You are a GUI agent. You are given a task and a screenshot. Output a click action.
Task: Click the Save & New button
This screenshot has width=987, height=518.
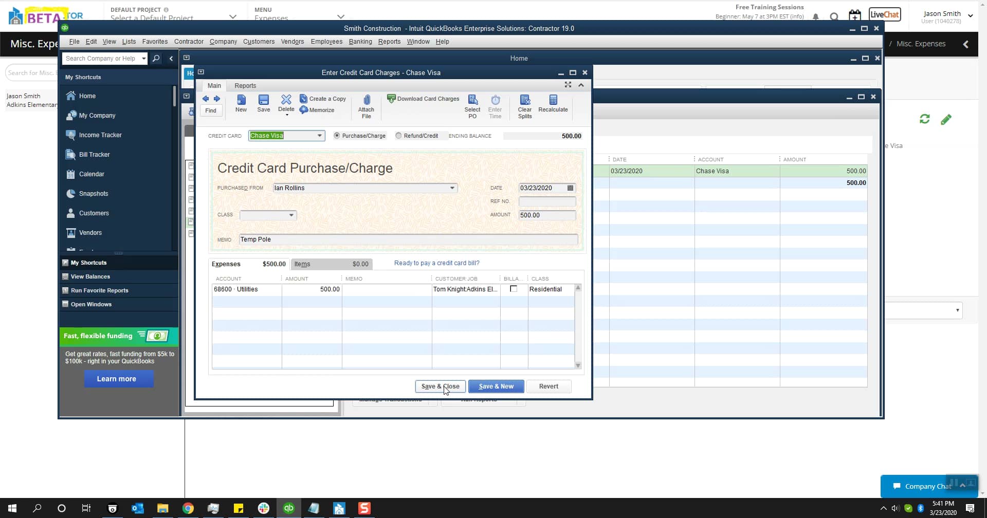[495, 386]
